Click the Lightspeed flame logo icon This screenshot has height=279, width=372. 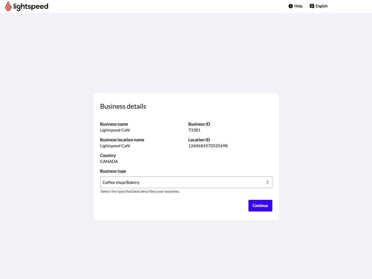coord(9,6)
